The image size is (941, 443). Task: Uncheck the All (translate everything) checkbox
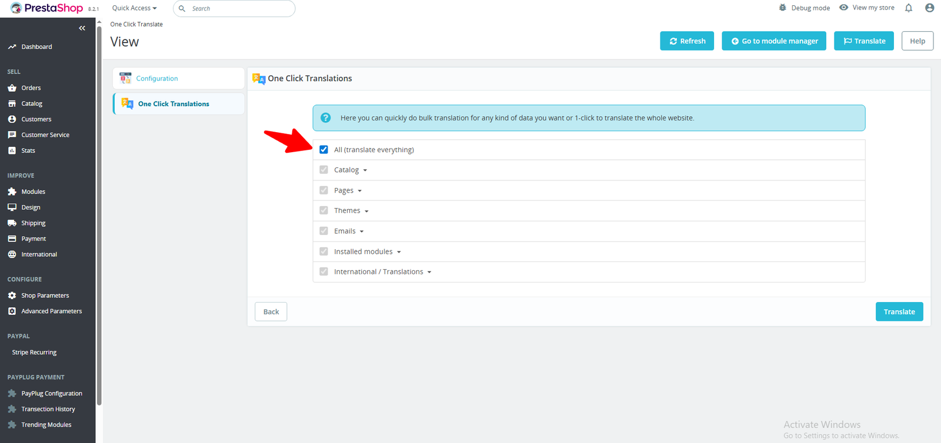323,150
